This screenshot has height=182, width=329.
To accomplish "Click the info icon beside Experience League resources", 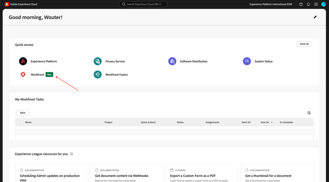I will click(x=72, y=154).
